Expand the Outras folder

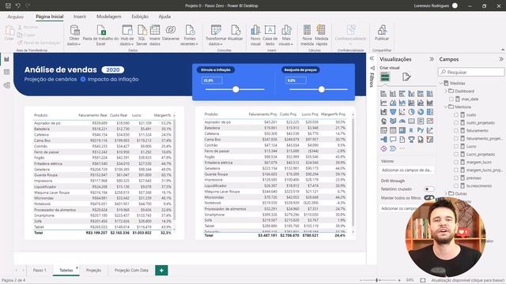[446, 194]
